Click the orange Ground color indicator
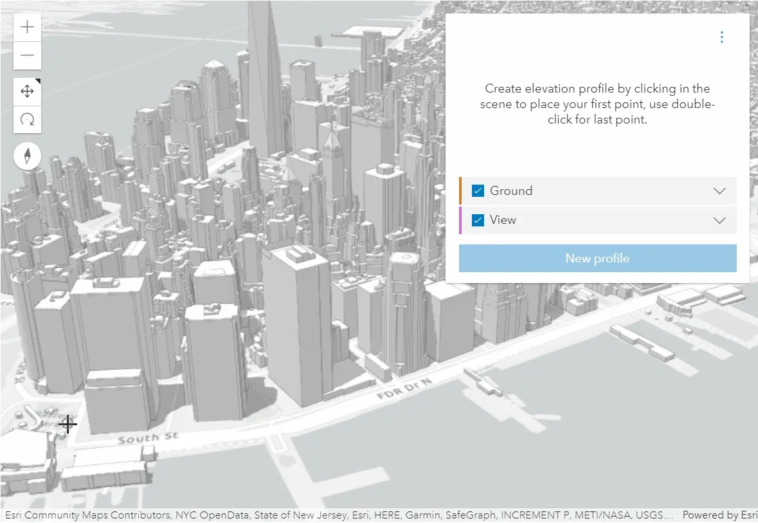The image size is (758, 523). (x=460, y=190)
